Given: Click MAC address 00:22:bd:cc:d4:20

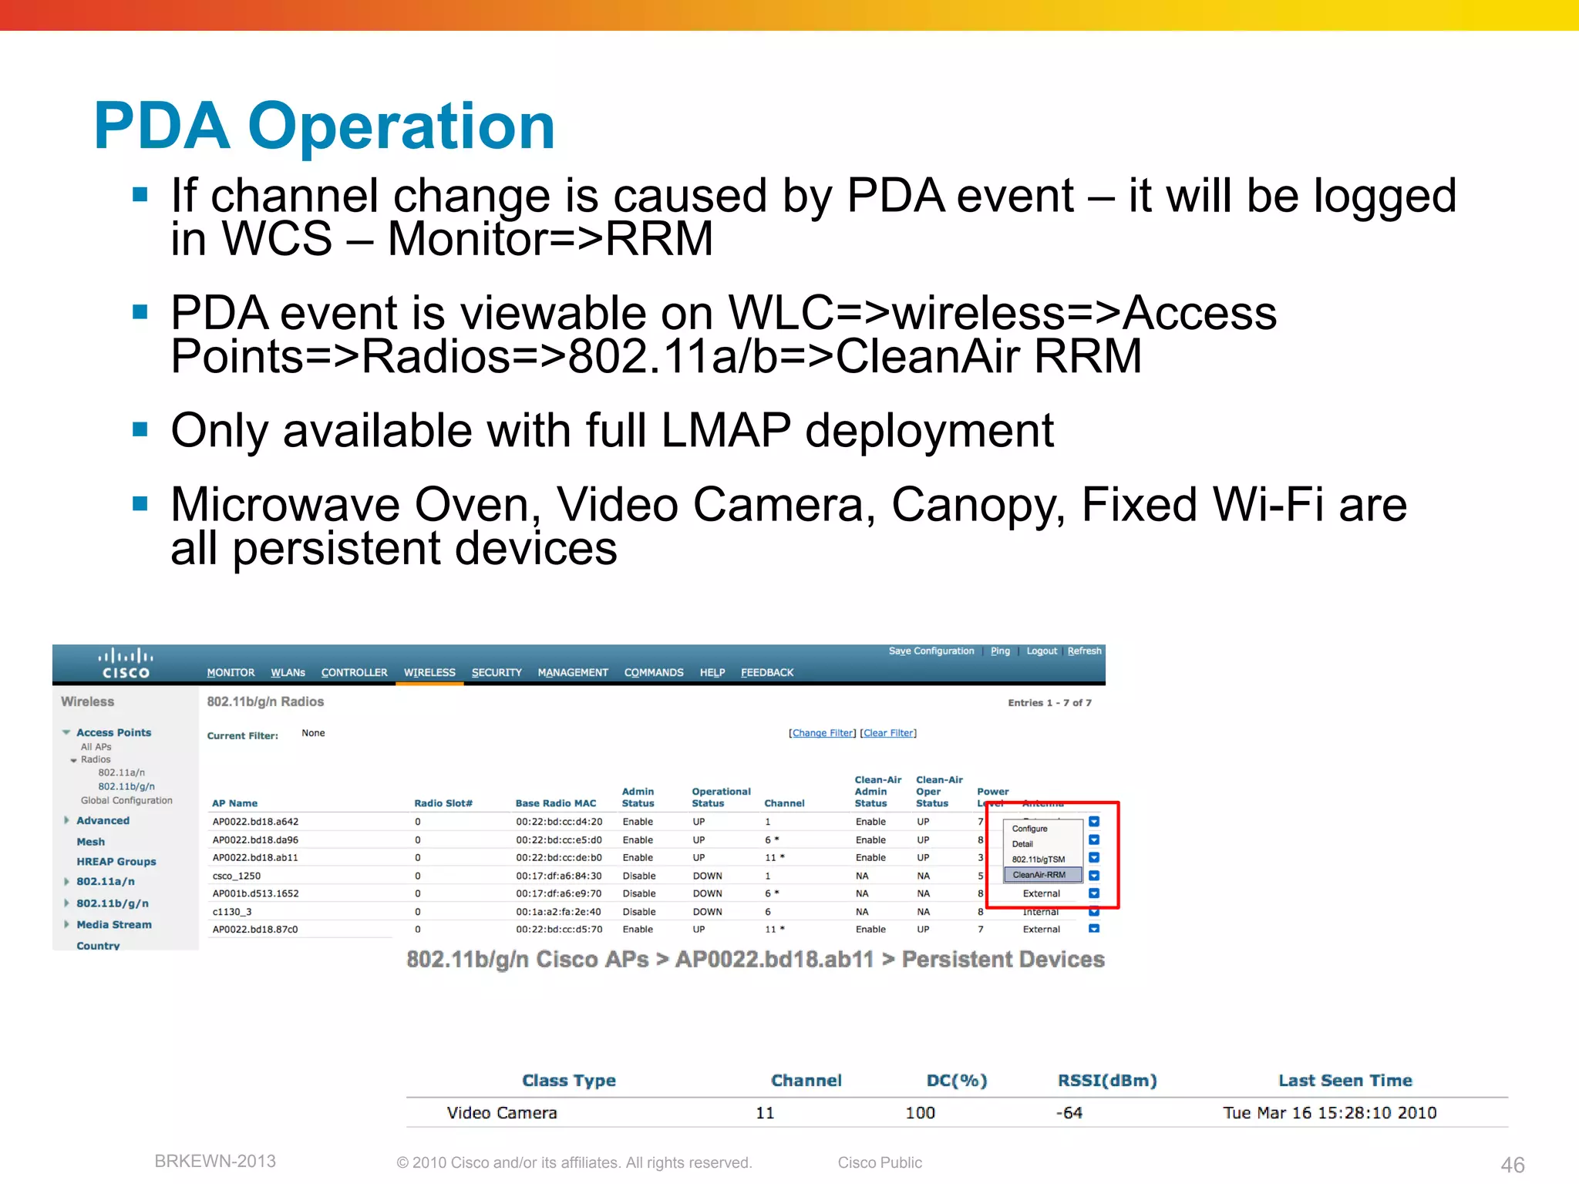Looking at the screenshot, I should [559, 822].
